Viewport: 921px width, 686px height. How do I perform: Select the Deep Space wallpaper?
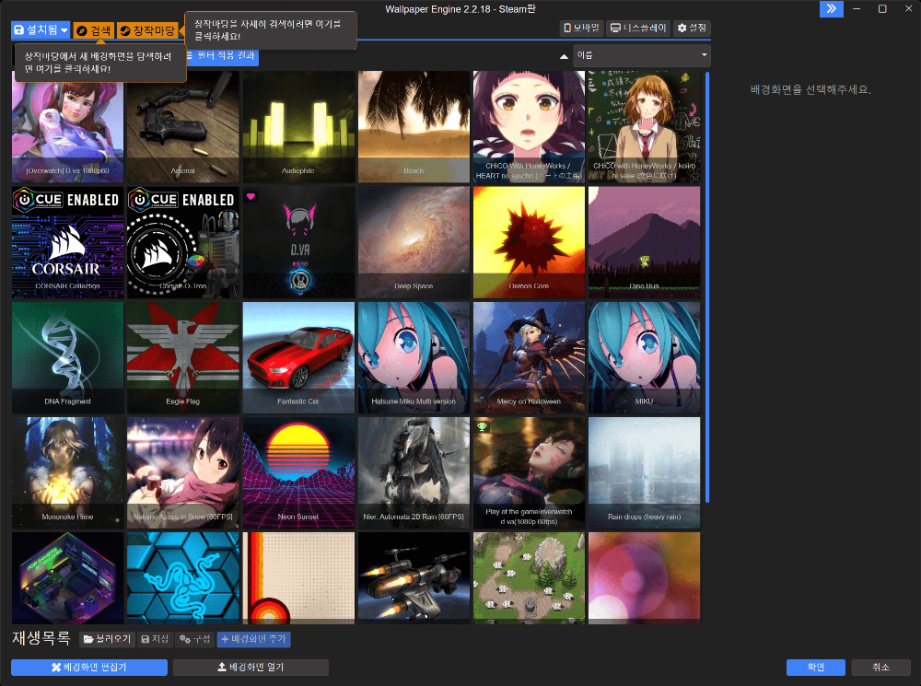coord(414,242)
